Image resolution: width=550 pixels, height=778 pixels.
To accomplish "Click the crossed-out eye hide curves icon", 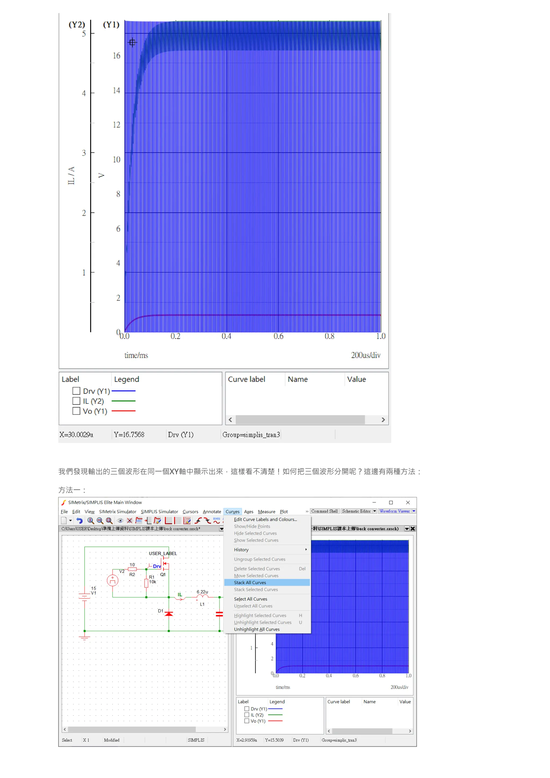I will (129, 521).
